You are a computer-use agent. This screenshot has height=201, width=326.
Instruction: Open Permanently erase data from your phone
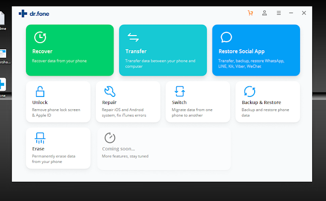tap(58, 148)
